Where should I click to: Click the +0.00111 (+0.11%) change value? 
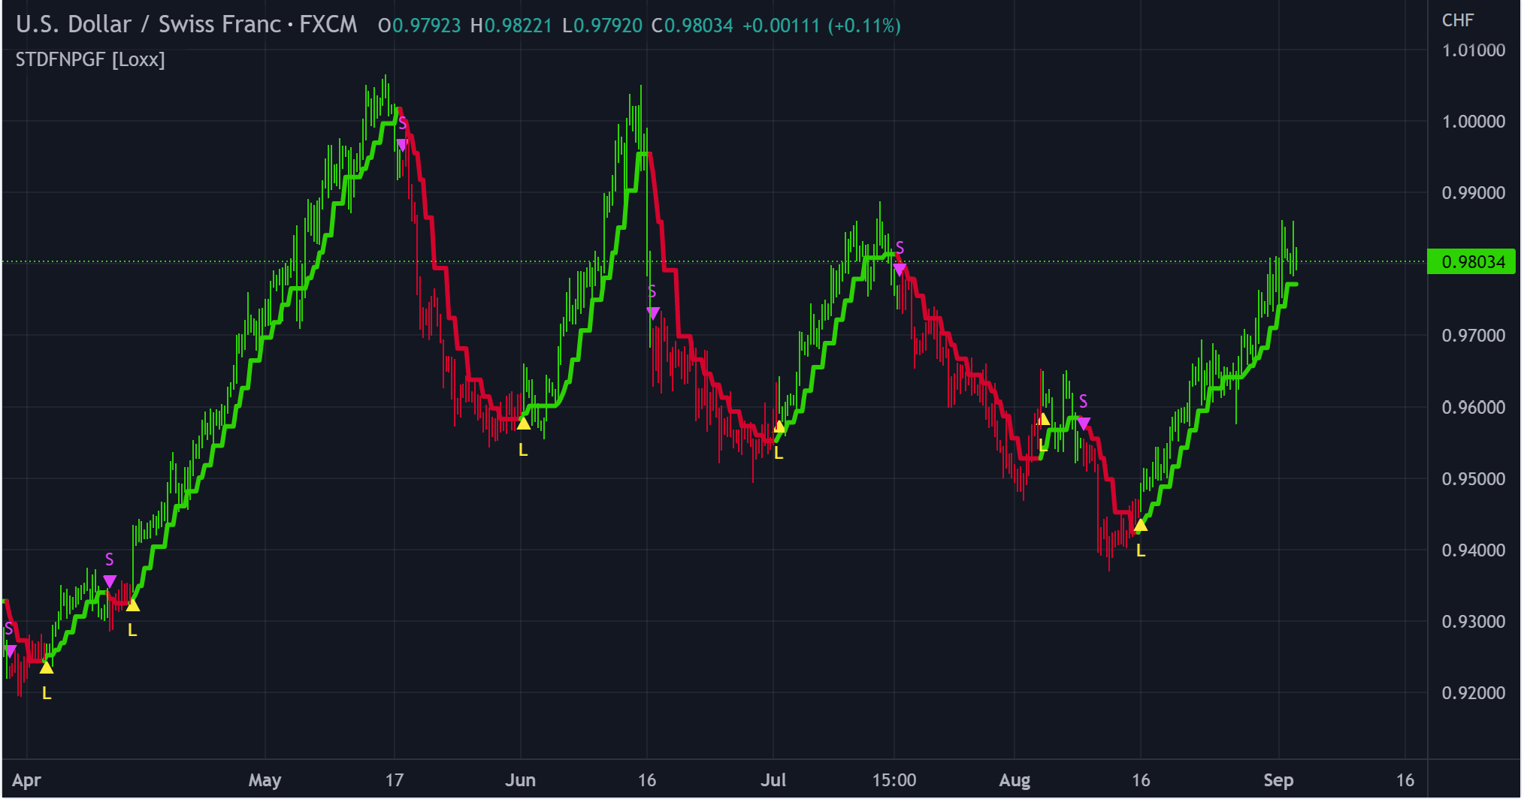click(x=821, y=26)
